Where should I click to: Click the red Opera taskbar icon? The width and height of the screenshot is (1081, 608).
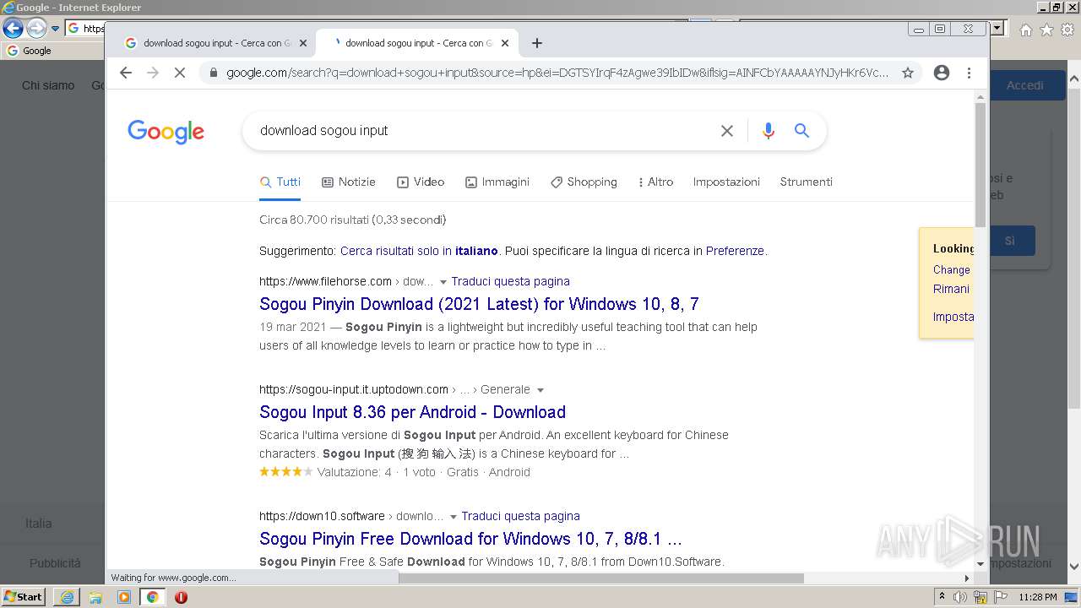click(x=181, y=597)
